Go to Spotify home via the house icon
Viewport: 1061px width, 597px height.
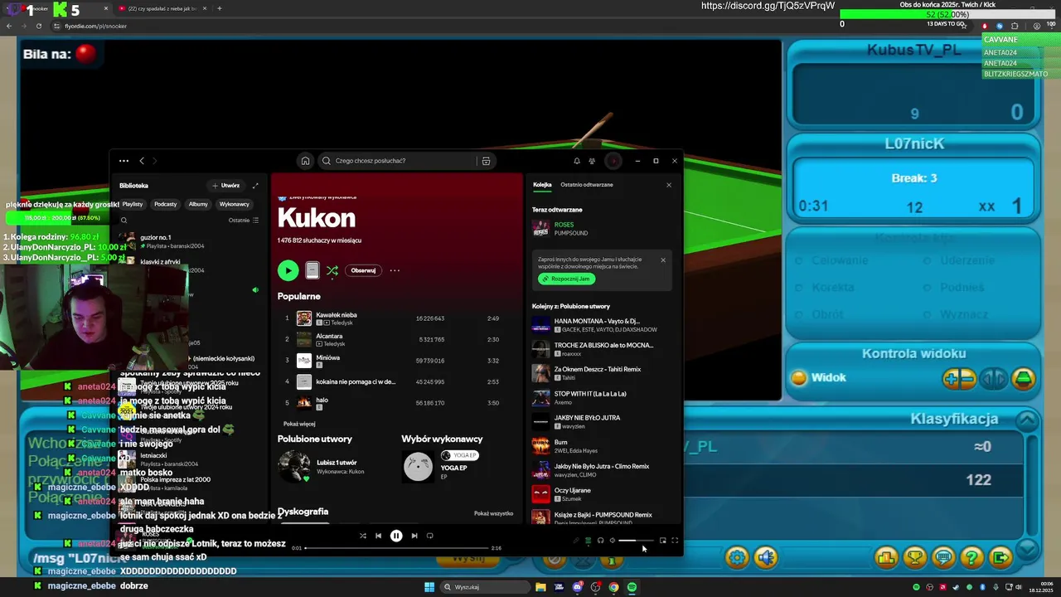[x=305, y=161]
